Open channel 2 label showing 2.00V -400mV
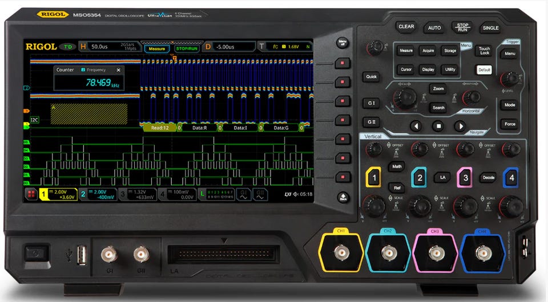Viewport: 548px width, 302px height. (98, 195)
